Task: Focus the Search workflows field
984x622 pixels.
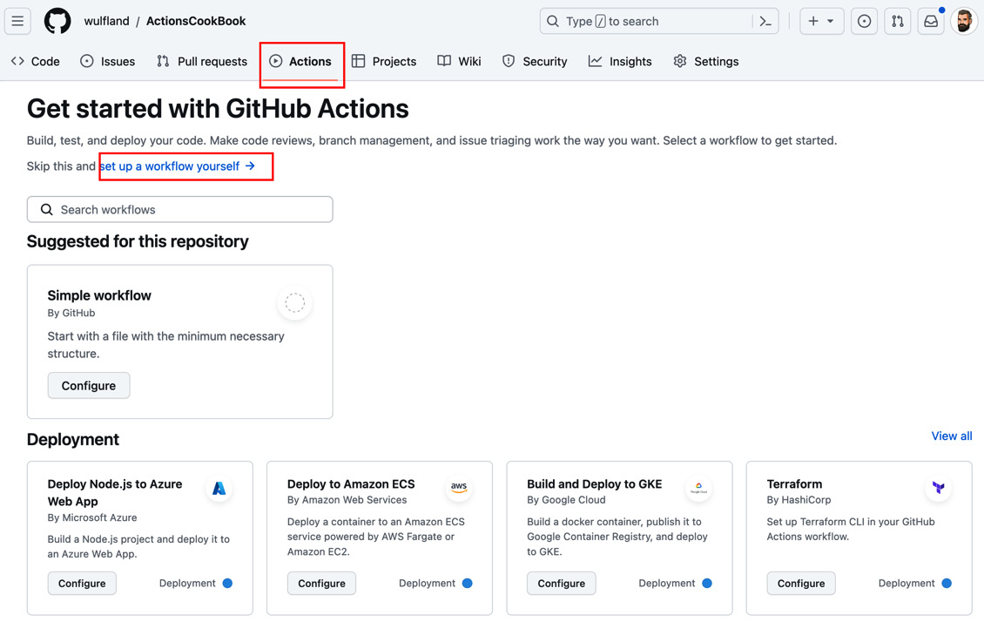Action: click(179, 210)
